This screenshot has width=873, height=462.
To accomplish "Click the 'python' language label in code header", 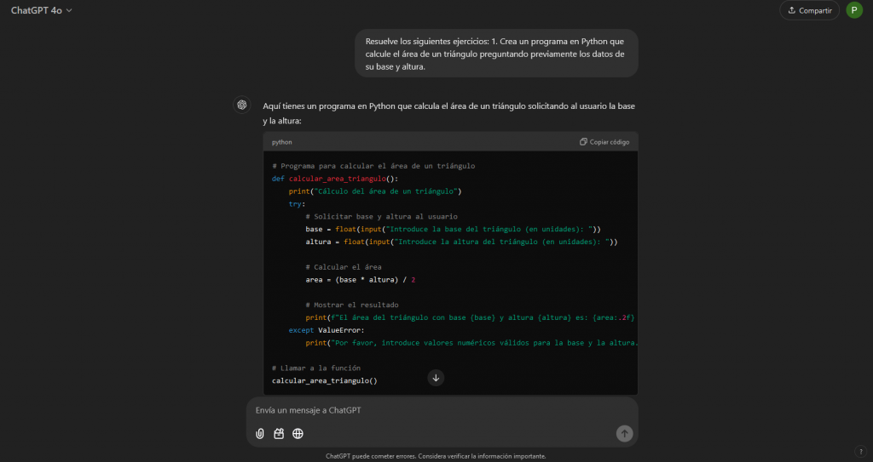I will (x=281, y=142).
